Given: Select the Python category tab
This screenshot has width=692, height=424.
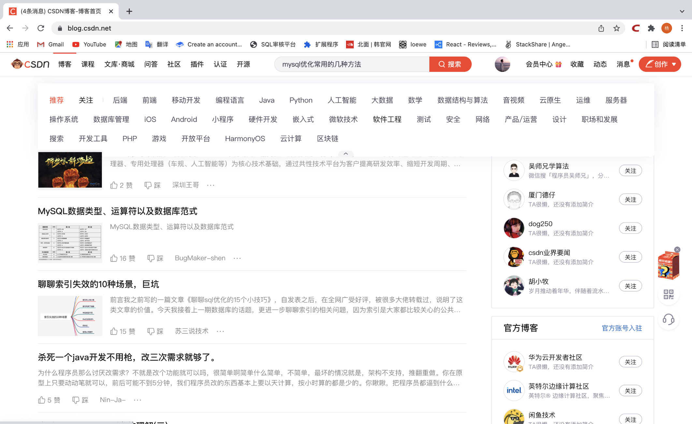Looking at the screenshot, I should click(x=301, y=100).
